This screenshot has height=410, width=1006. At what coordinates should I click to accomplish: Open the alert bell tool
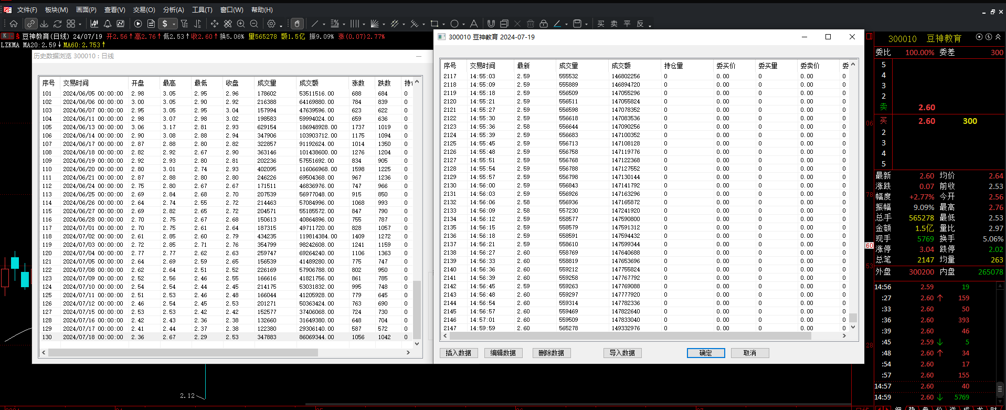107,24
